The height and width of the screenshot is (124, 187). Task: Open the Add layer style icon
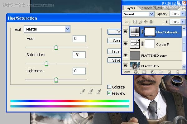[136, 72]
